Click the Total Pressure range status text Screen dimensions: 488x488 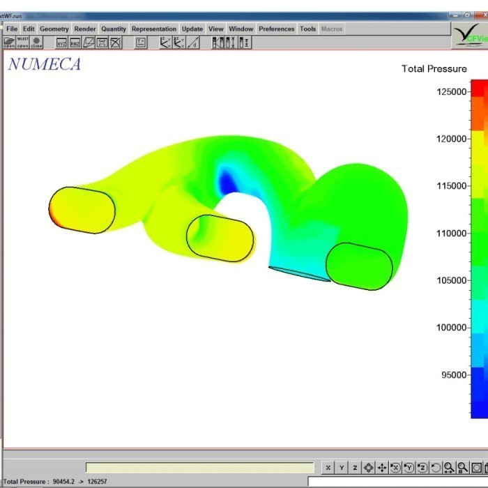click(x=55, y=482)
